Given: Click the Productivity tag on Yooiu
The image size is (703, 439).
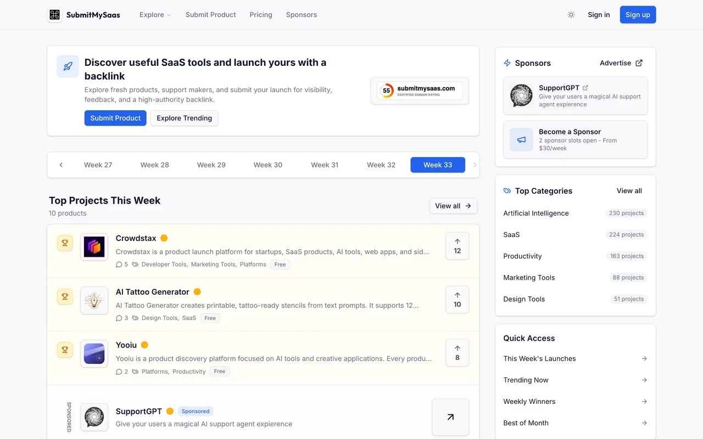Looking at the screenshot, I should point(189,372).
